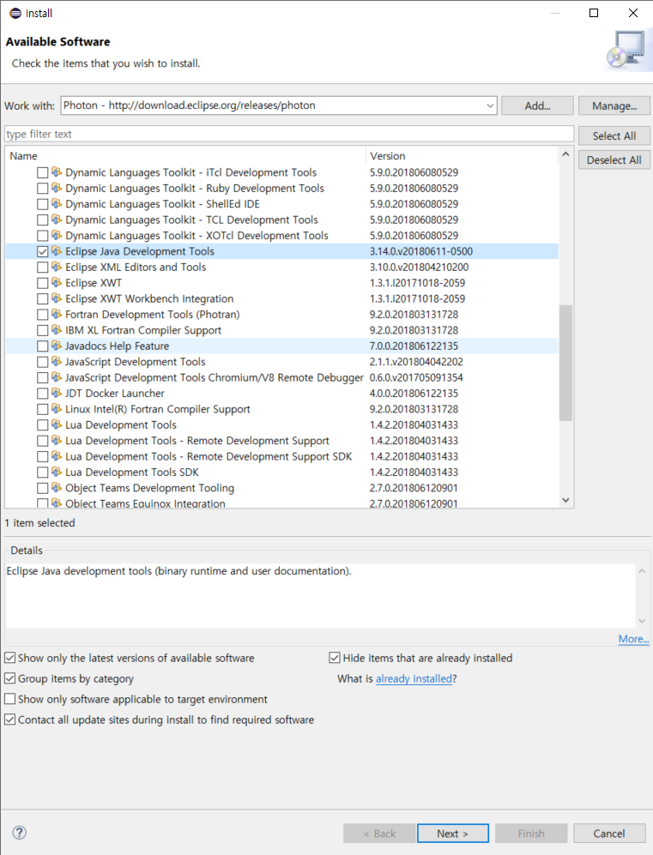Click the install wizard computer-and-disc image
Screen dimensions: 653x855
tap(626, 50)
